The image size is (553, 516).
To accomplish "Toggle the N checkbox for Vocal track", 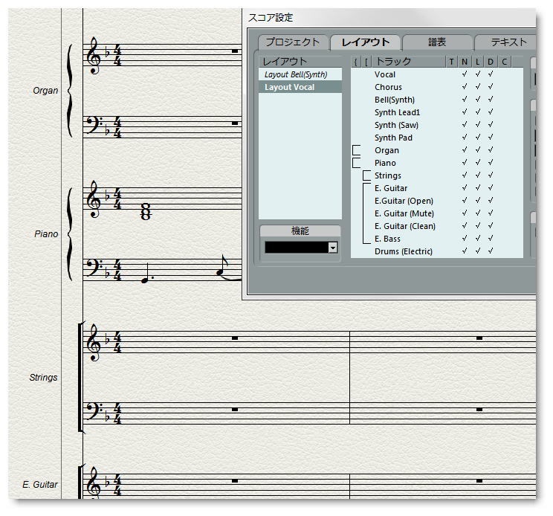I will [465, 74].
